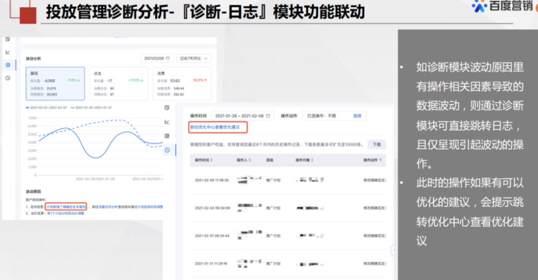Click 选择 to choose operation actions
Image resolution: width=538 pixels, height=280 pixels.
pyautogui.click(x=357, y=116)
